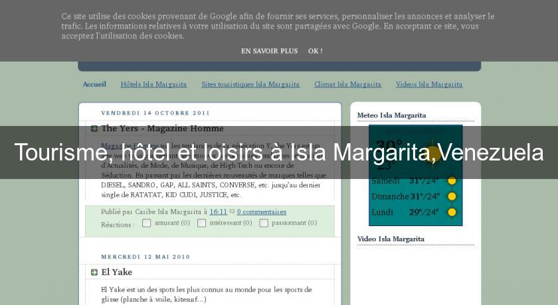
Task: Open EN SAVOIR PLUS cookie info link
Action: (270, 51)
